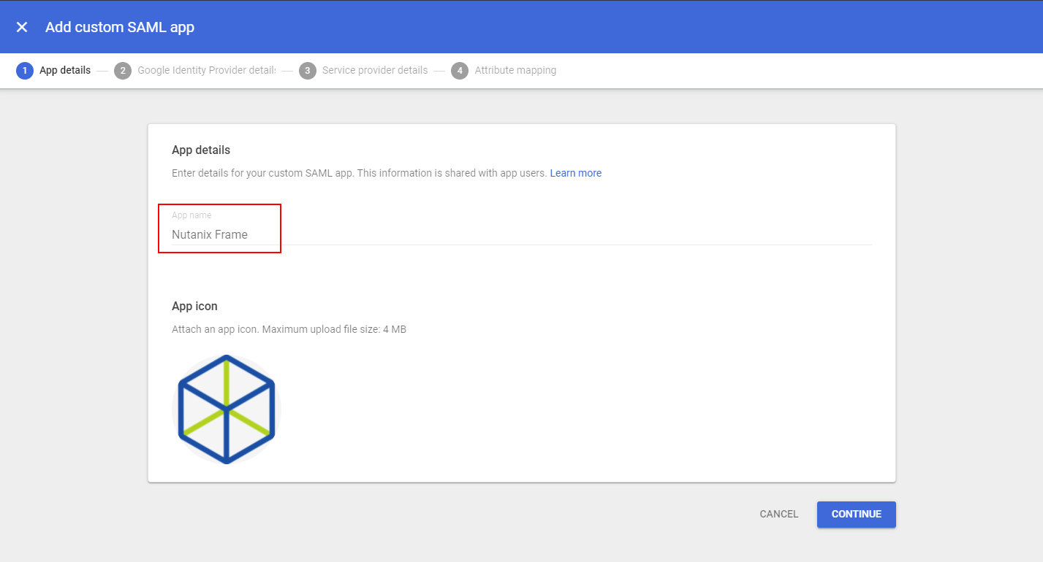The width and height of the screenshot is (1043, 562).
Task: Click the App details section heading
Action: [x=201, y=150]
